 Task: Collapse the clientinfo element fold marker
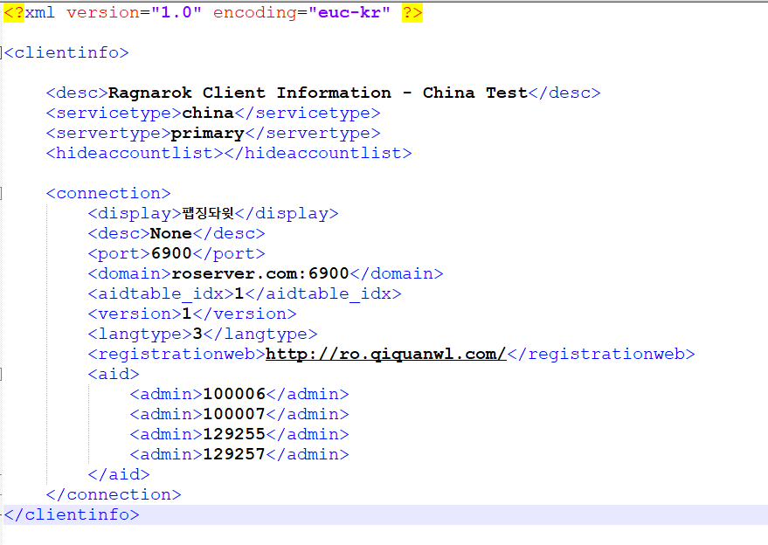pos(3,52)
